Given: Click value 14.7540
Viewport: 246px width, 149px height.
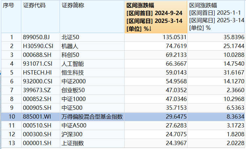Looking at the screenshot, I should (234, 64).
